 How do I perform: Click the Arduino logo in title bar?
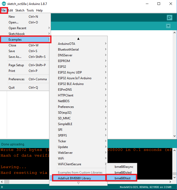click(4, 4)
